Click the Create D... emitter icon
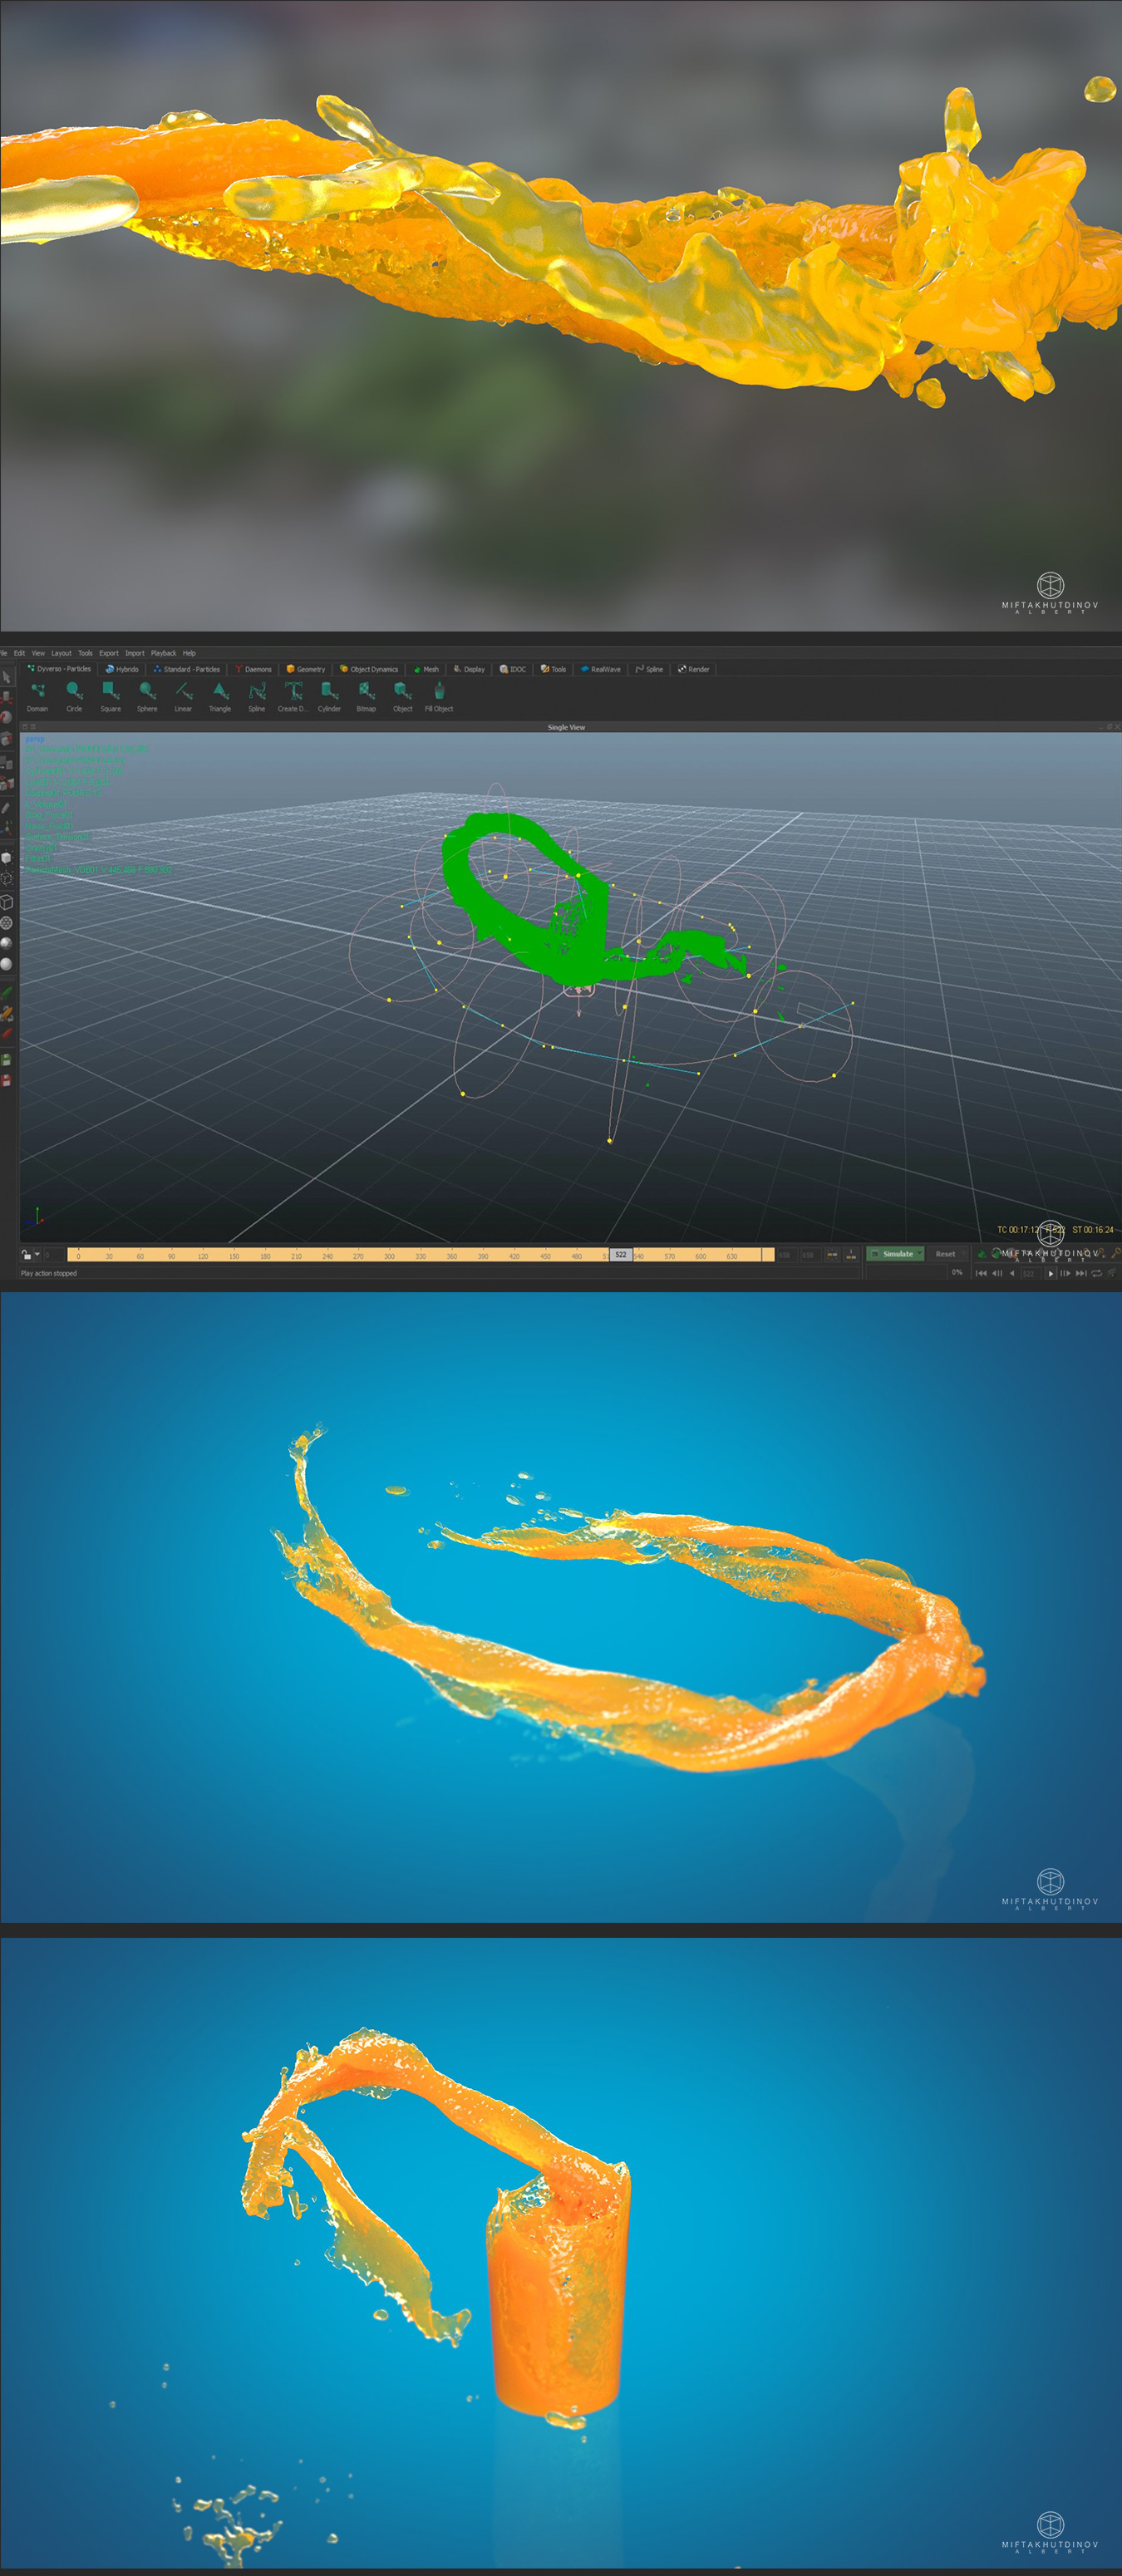 293,696
